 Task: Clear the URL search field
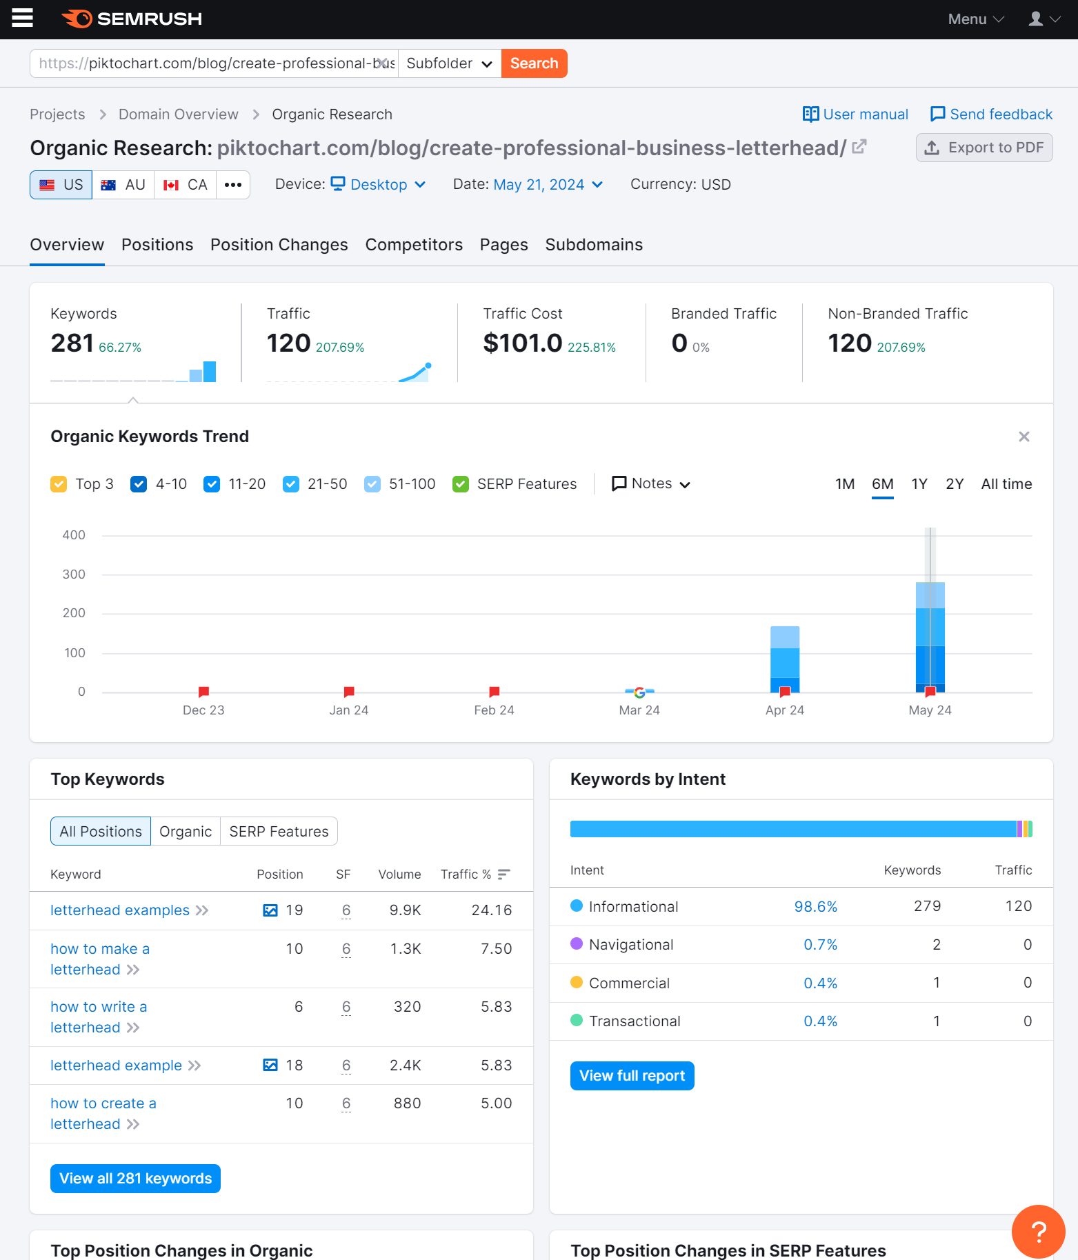[381, 63]
